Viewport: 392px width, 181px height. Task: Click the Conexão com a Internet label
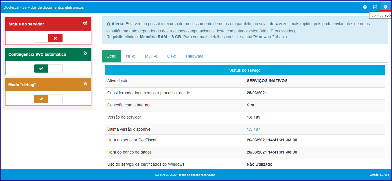pyautogui.click(x=129, y=105)
